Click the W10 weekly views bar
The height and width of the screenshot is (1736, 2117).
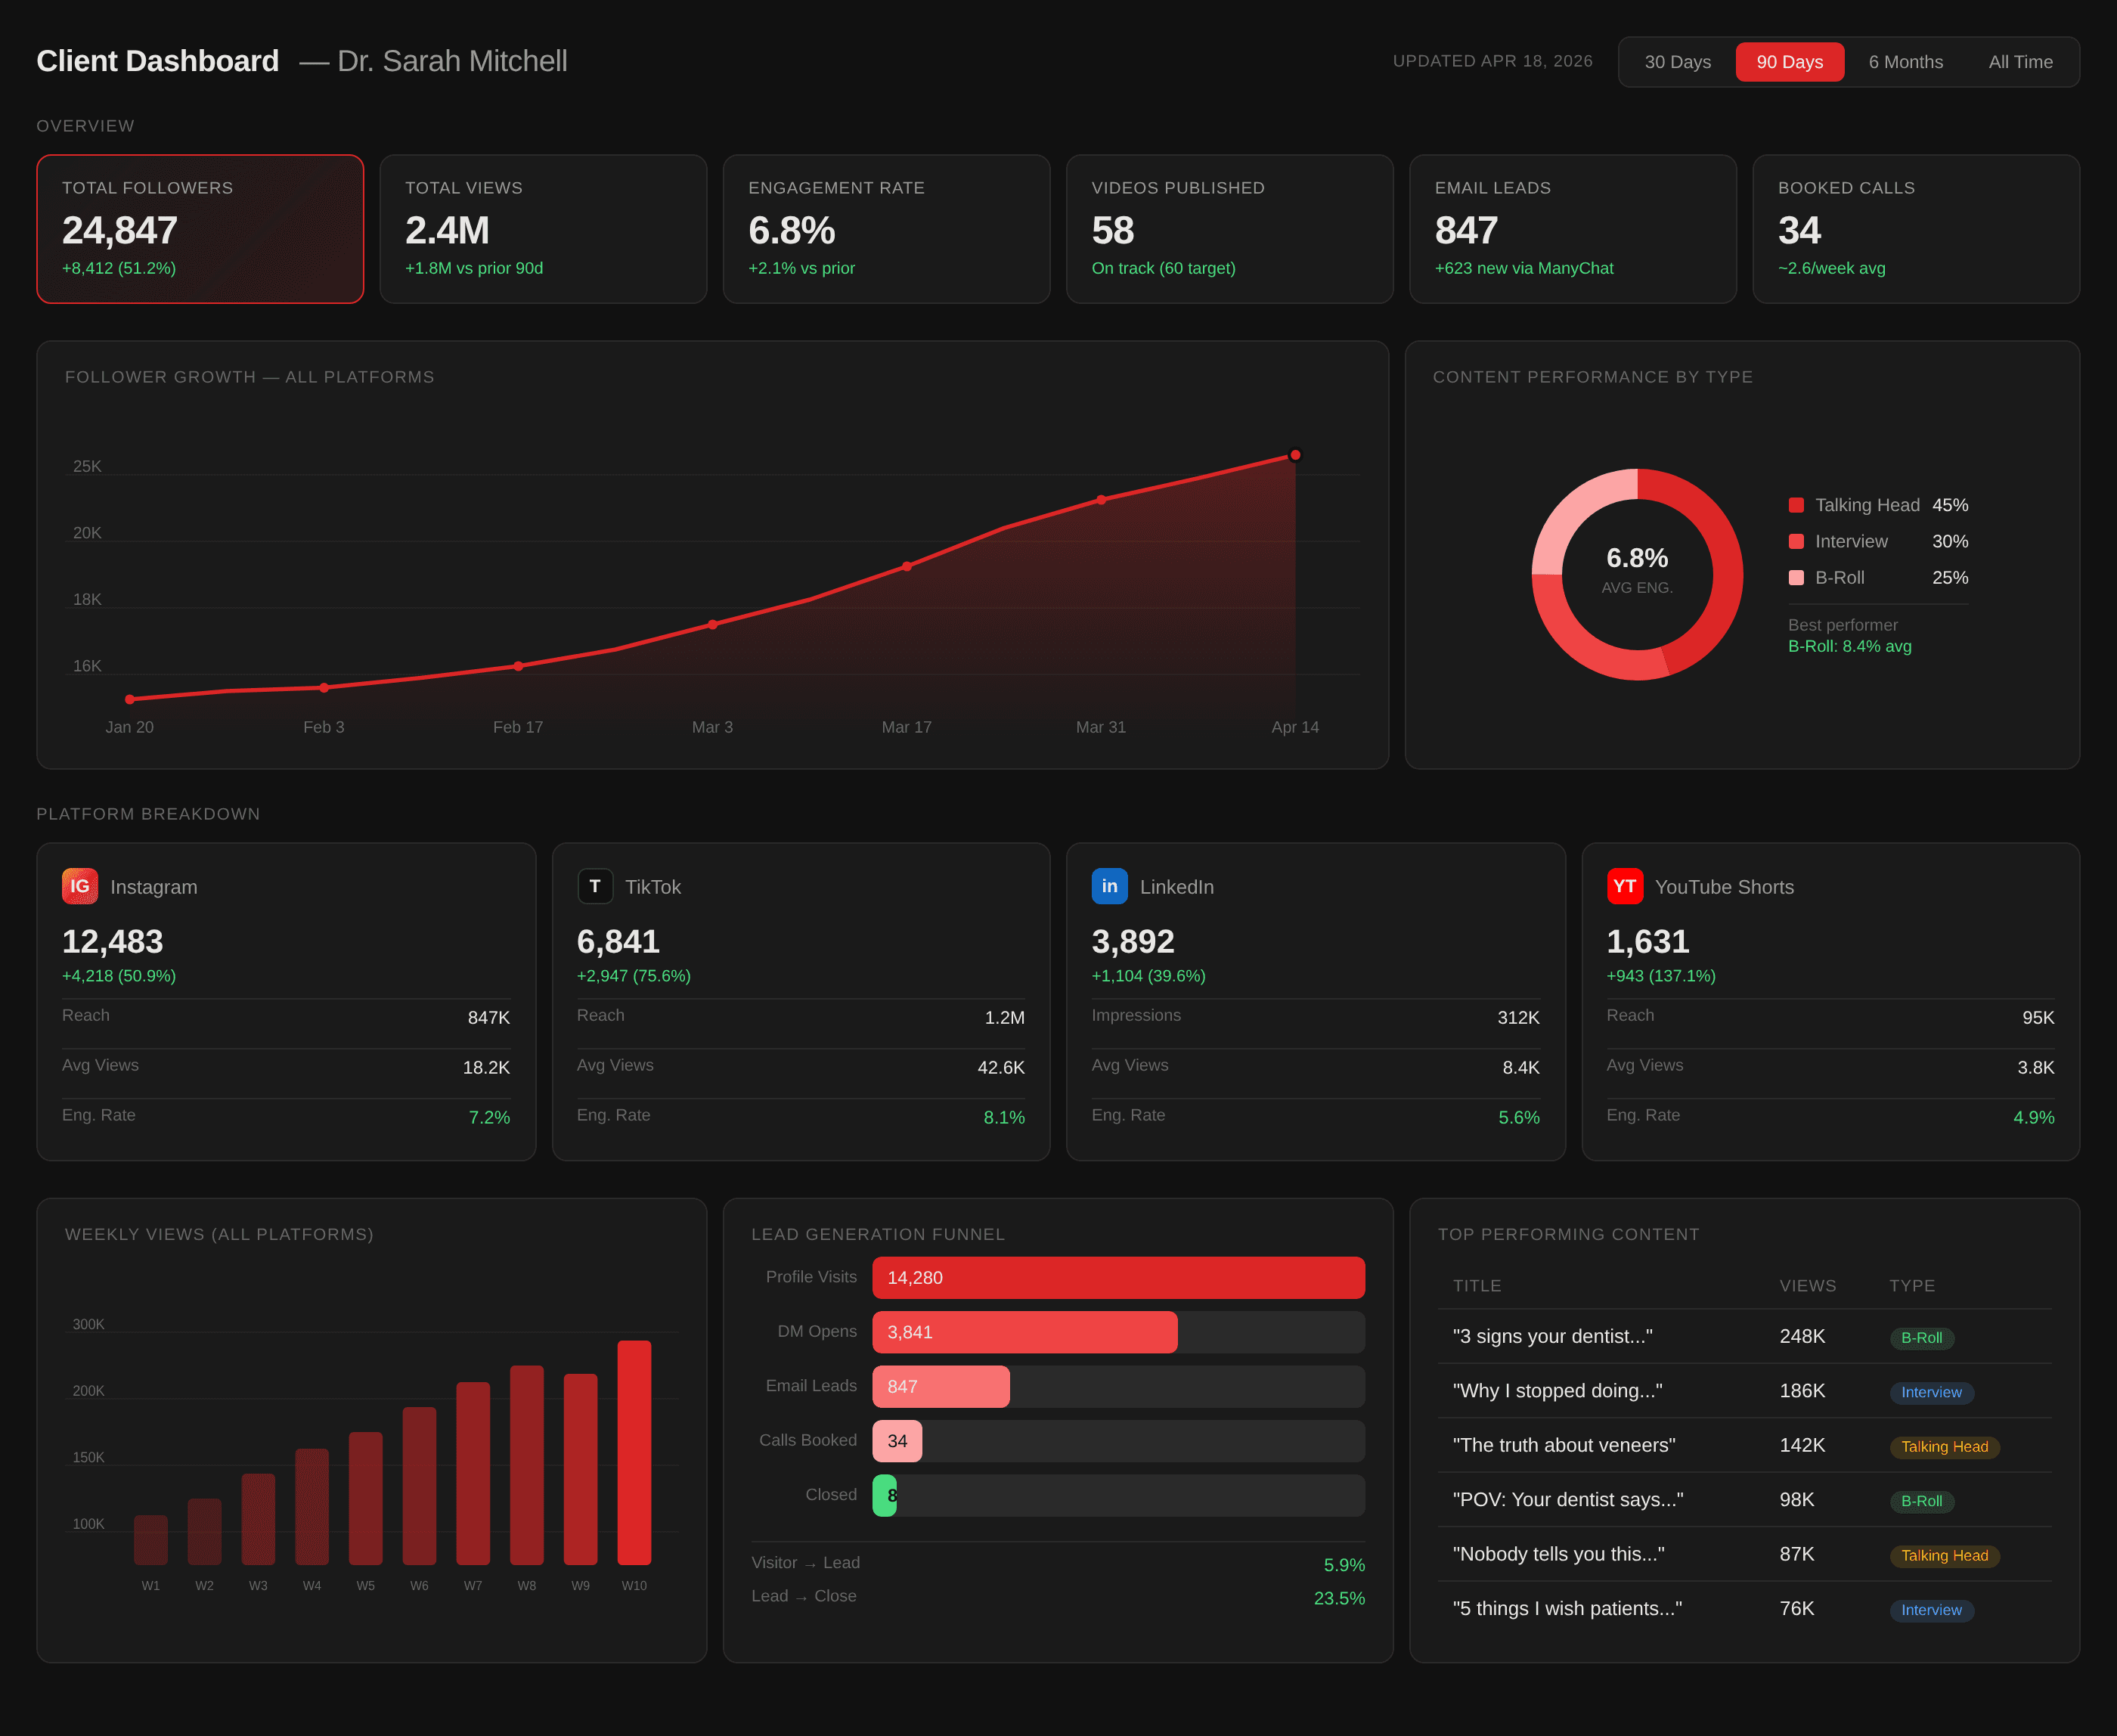point(634,1452)
